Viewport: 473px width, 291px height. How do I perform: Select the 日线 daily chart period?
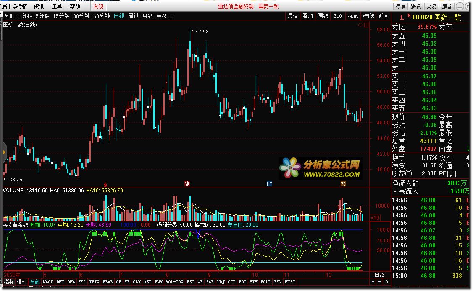click(119, 16)
